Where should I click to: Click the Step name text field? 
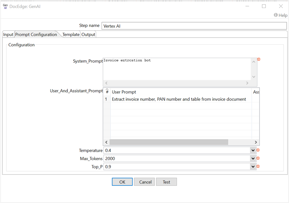[194, 26]
